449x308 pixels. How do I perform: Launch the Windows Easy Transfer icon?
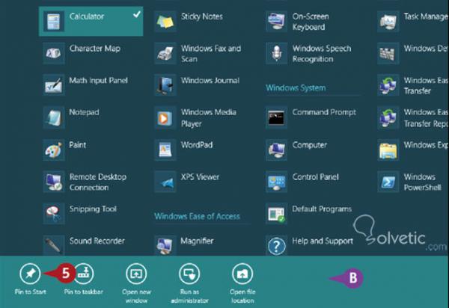point(388,85)
